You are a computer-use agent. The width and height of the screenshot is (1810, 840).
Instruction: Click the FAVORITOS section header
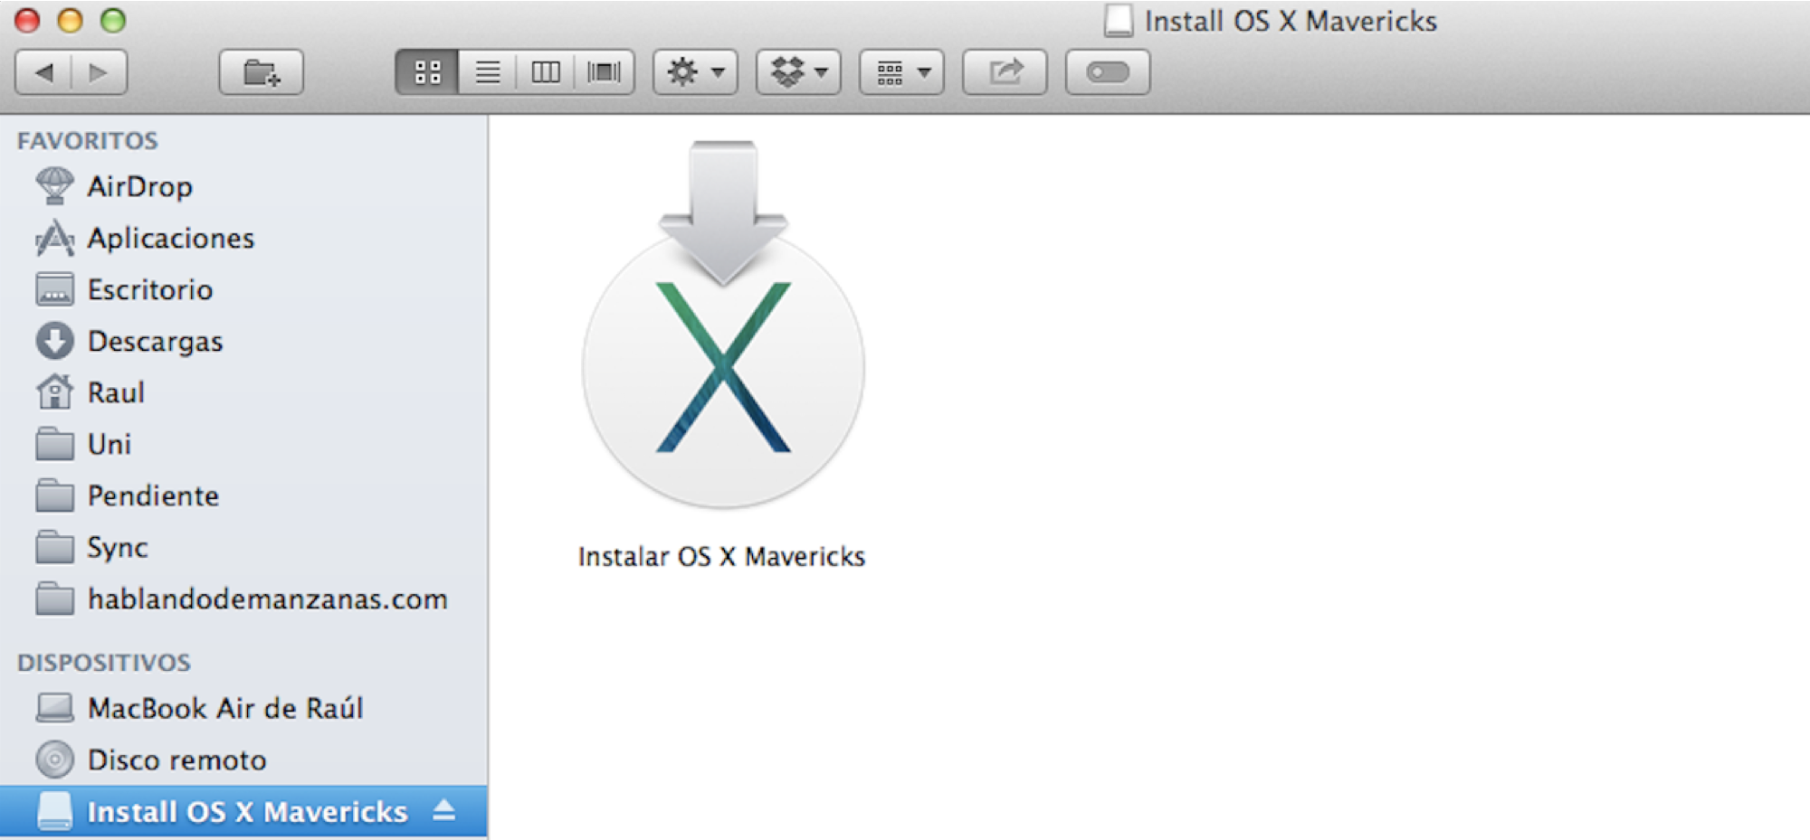coord(87,140)
